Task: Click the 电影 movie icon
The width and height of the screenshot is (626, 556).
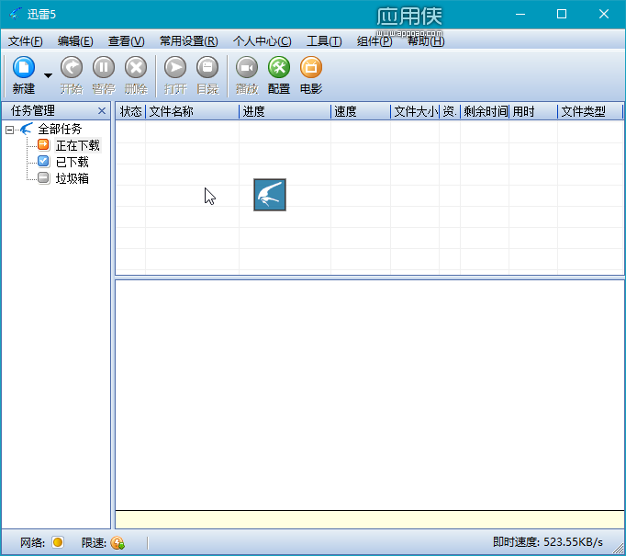Action: pyautogui.click(x=311, y=67)
